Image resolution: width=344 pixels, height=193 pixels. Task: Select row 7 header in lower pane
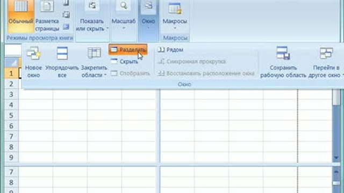click(x=11, y=172)
